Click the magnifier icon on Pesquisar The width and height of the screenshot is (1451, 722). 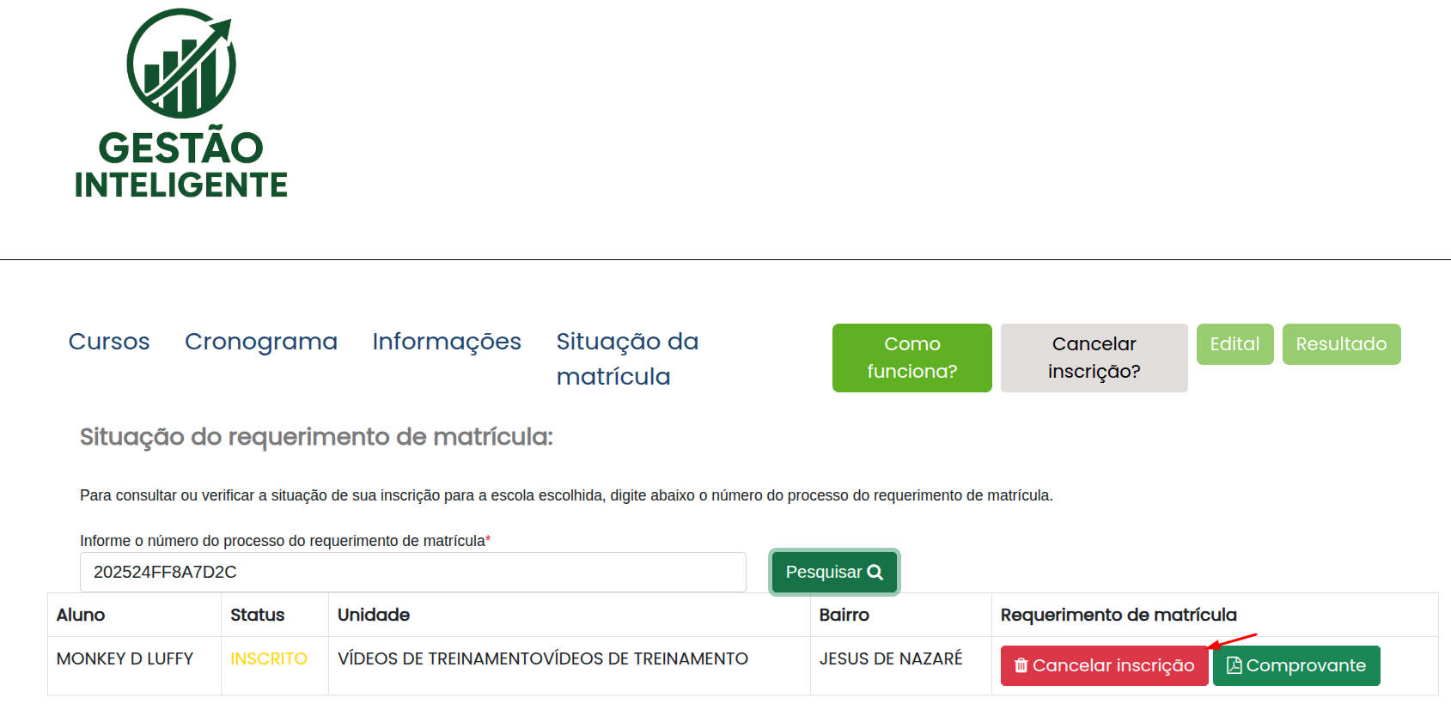[x=875, y=573]
